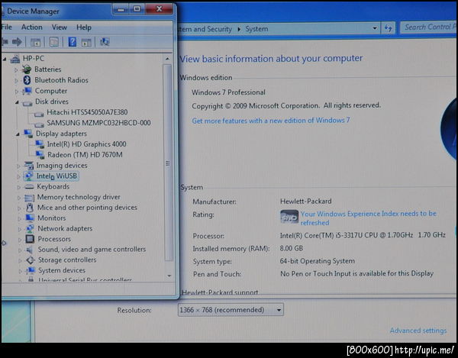Click the Processor value 'i5-3317U CPU'
Screen dimensions: 458x358
[x=356, y=235]
